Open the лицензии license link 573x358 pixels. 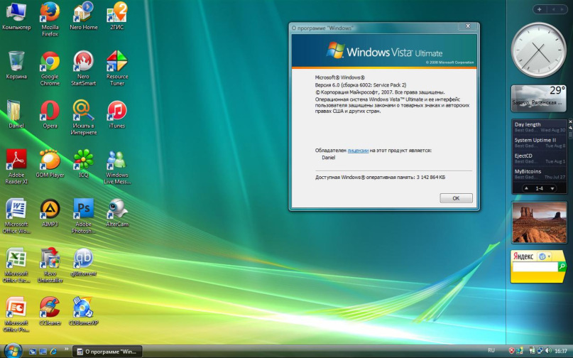tap(358, 151)
